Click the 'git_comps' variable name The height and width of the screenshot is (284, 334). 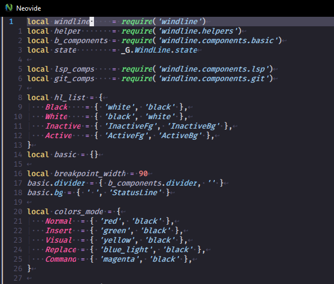(74, 79)
